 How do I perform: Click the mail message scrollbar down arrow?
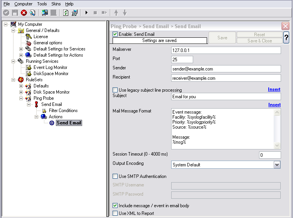point(277,145)
